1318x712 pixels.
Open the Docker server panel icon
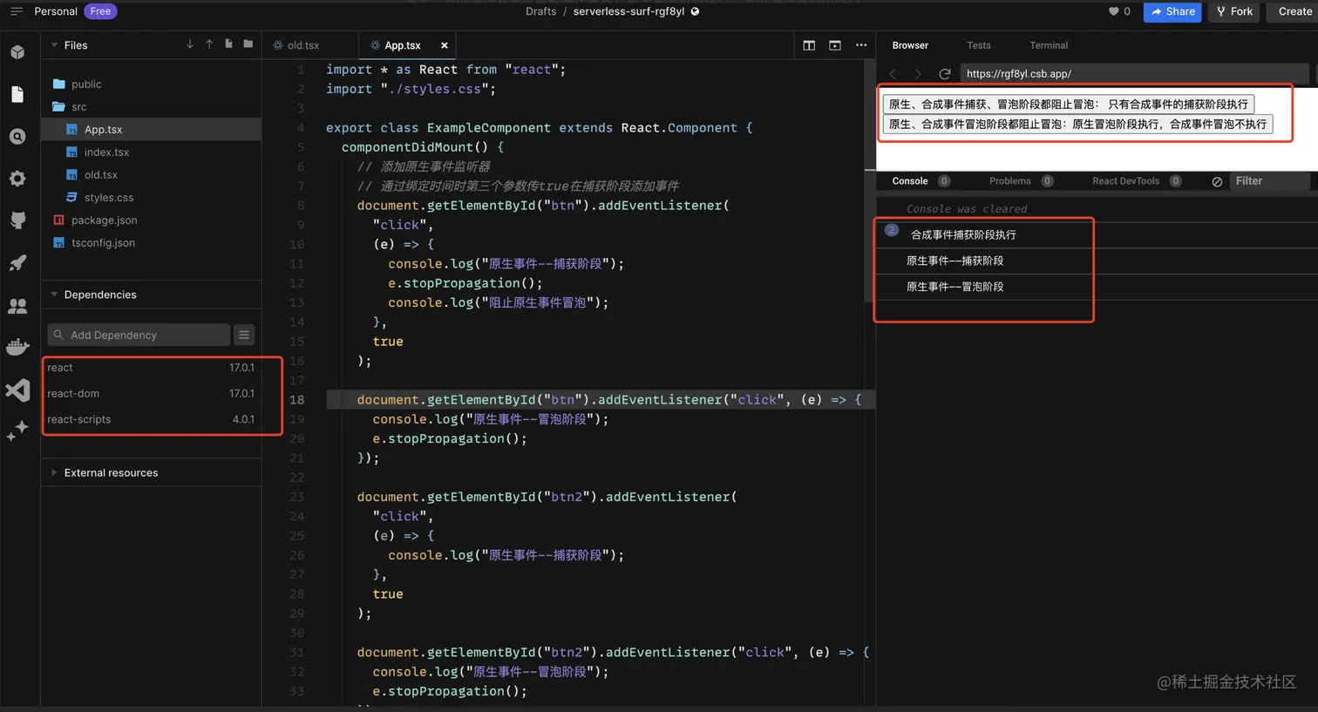pos(17,347)
